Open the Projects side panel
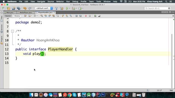Viewport: 175px width, 98px height. [x=2, y=40]
